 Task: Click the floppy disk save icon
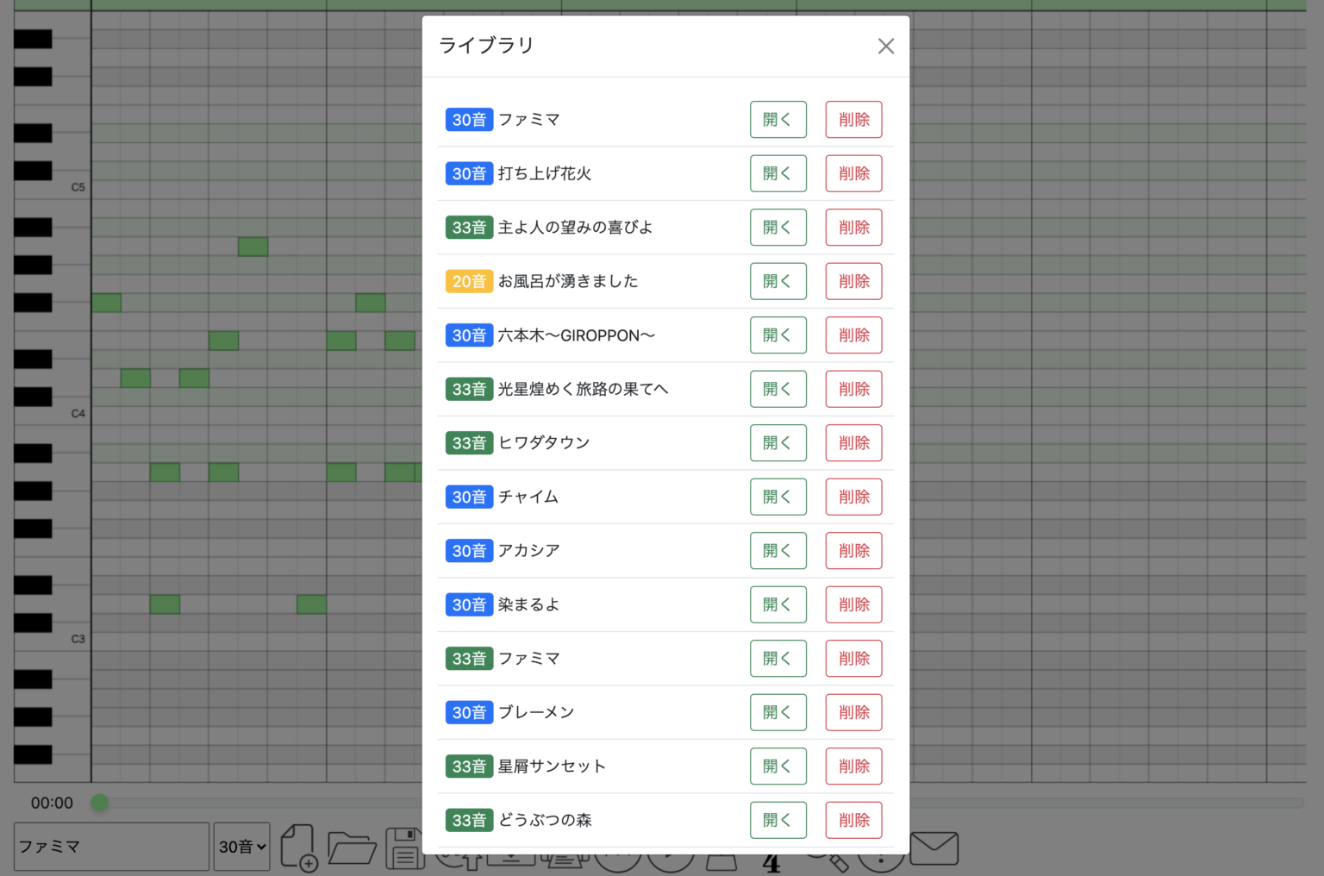[403, 848]
